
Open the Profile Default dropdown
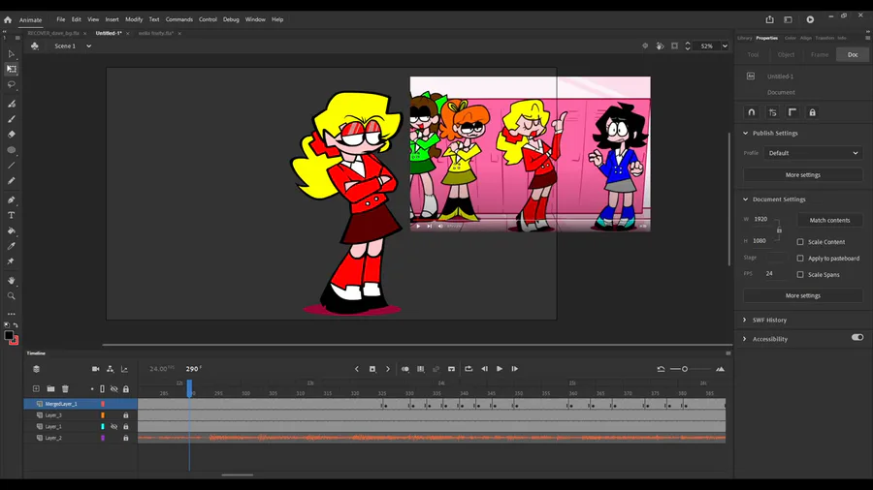pos(813,153)
